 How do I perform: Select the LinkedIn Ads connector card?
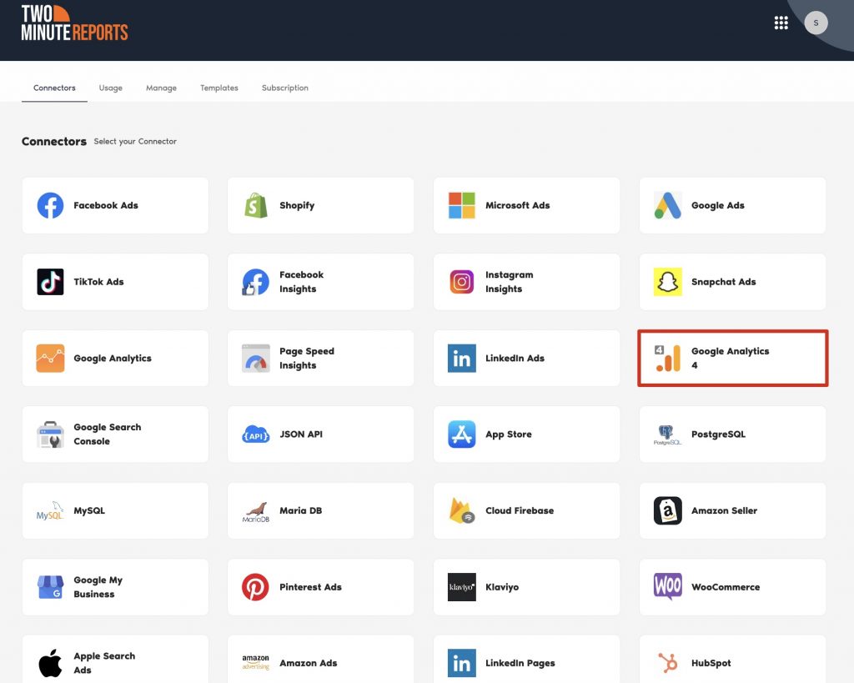(526, 358)
